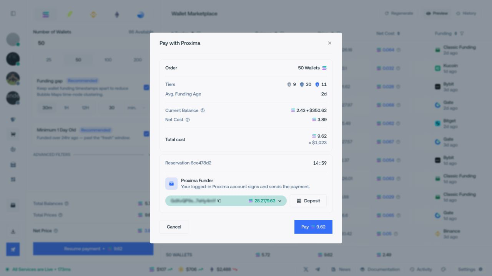
Task: Open the X social icon in footer
Action: 306,269
